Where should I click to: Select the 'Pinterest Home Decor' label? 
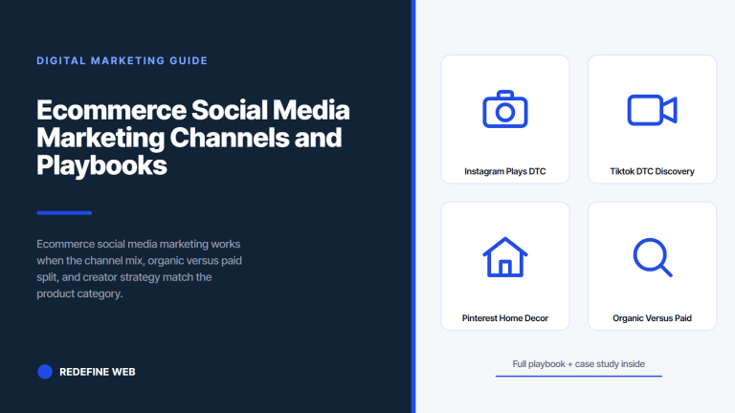pos(505,318)
